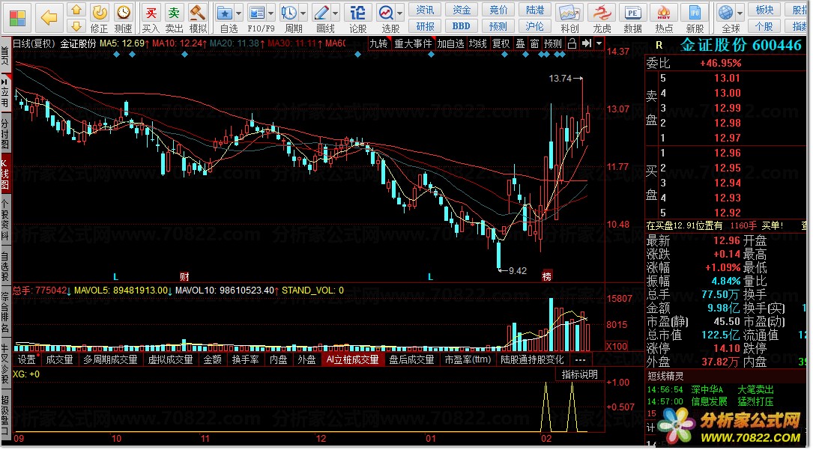
Task: Select the AI立桩成交量 tab
Action: point(353,359)
